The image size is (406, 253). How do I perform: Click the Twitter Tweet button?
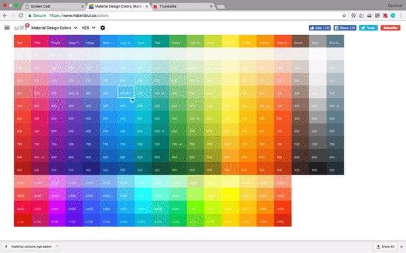(x=368, y=28)
